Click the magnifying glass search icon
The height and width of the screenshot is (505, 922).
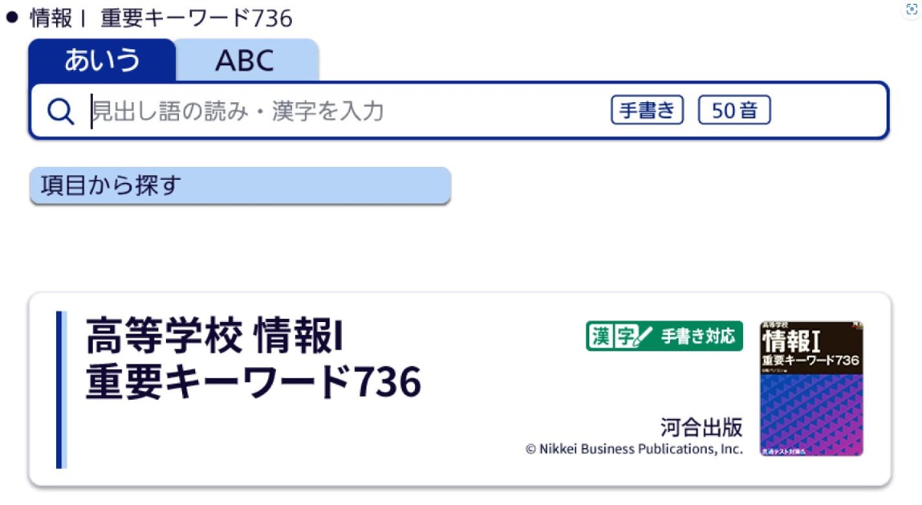click(x=59, y=110)
